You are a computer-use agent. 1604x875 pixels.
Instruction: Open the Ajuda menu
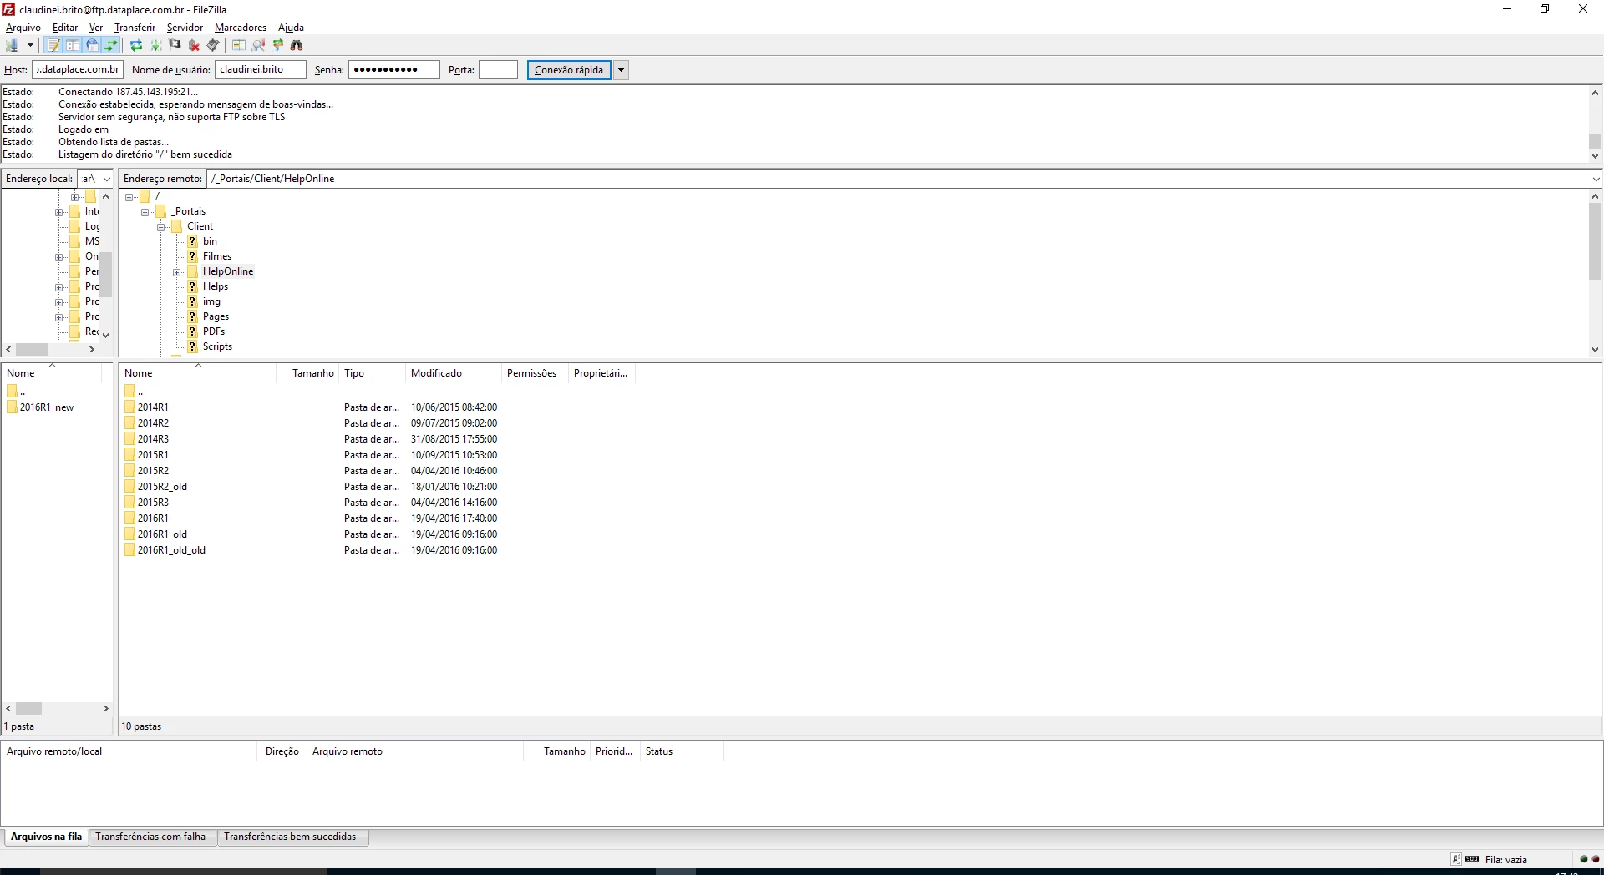pyautogui.click(x=291, y=28)
